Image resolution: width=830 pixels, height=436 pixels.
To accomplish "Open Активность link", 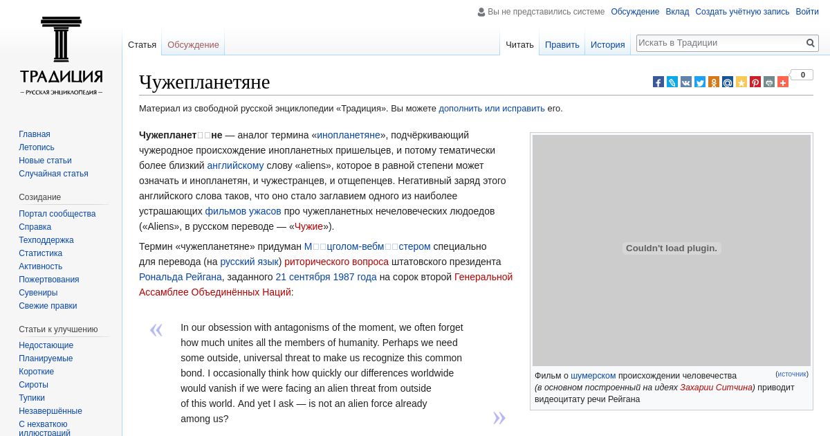I will [40, 266].
